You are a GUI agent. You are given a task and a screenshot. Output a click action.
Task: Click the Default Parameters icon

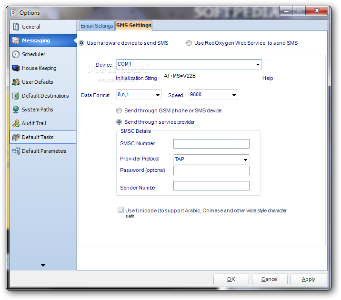(x=16, y=151)
